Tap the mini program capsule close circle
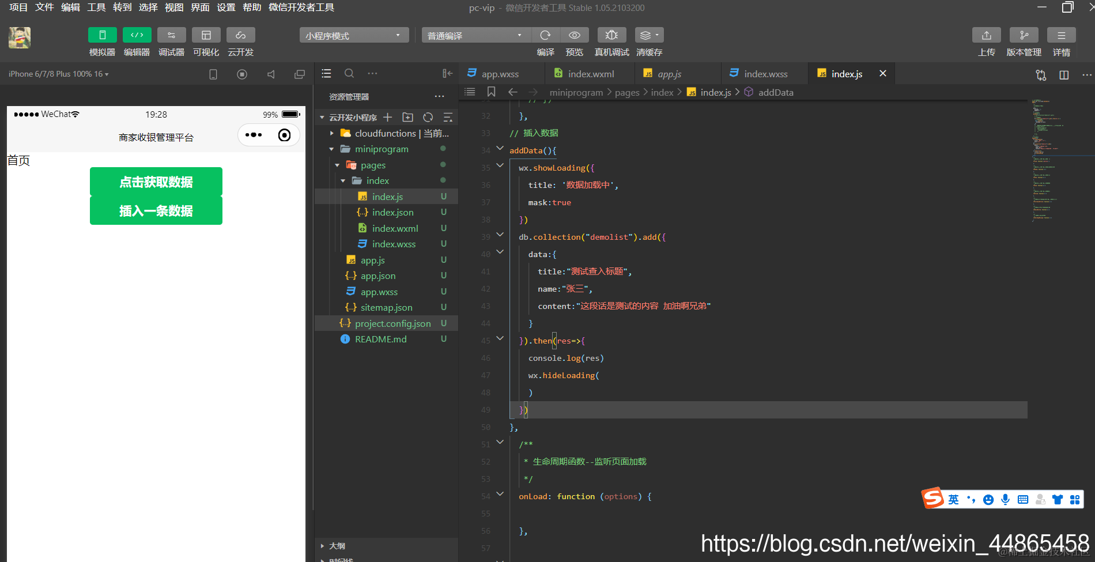 [x=284, y=135]
